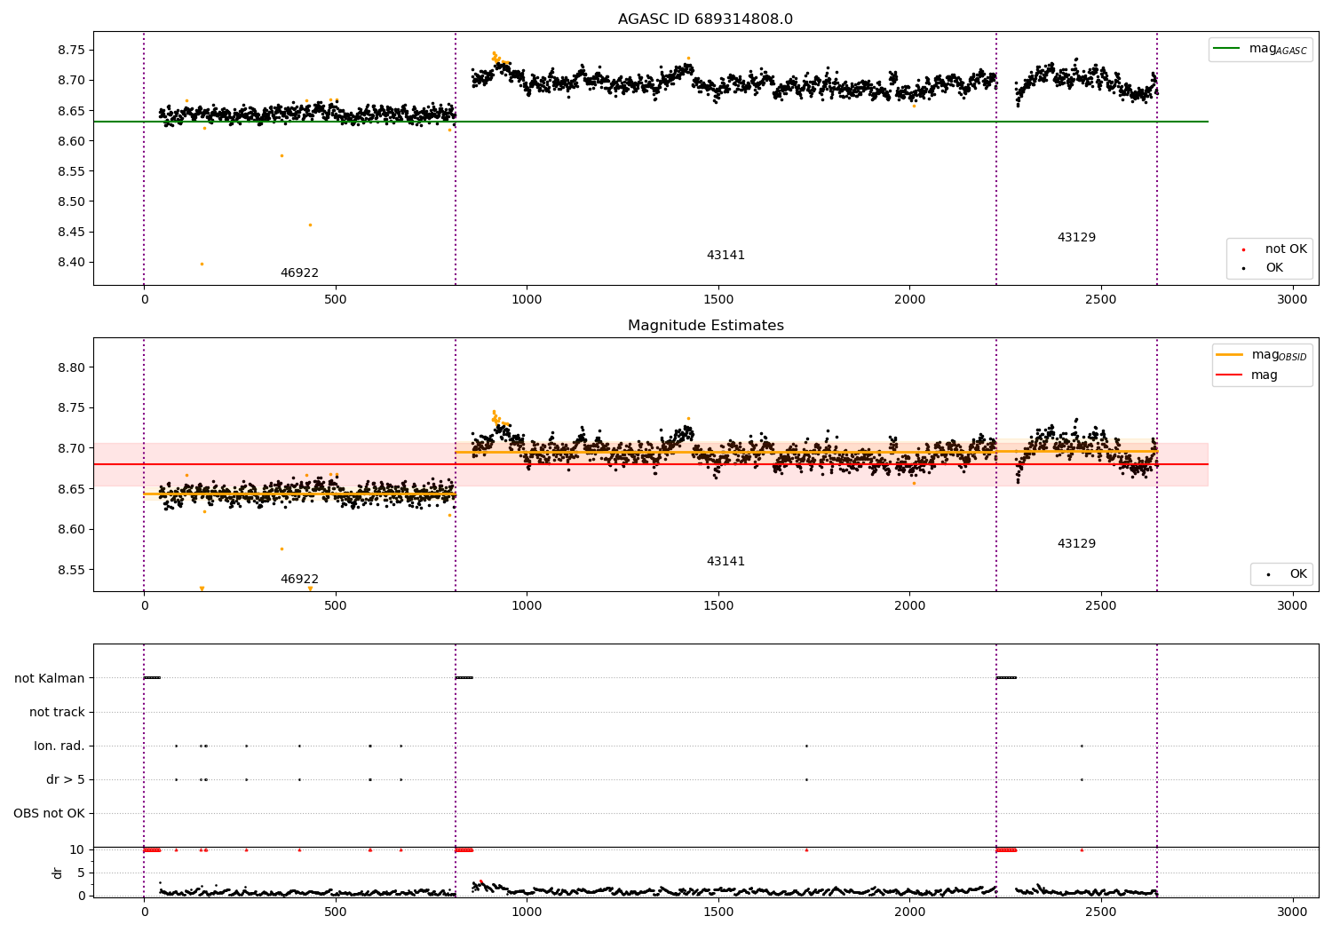Click obsid label 43129 in the top plot
This screenshot has width=1332, height=932.
[x=1076, y=238]
